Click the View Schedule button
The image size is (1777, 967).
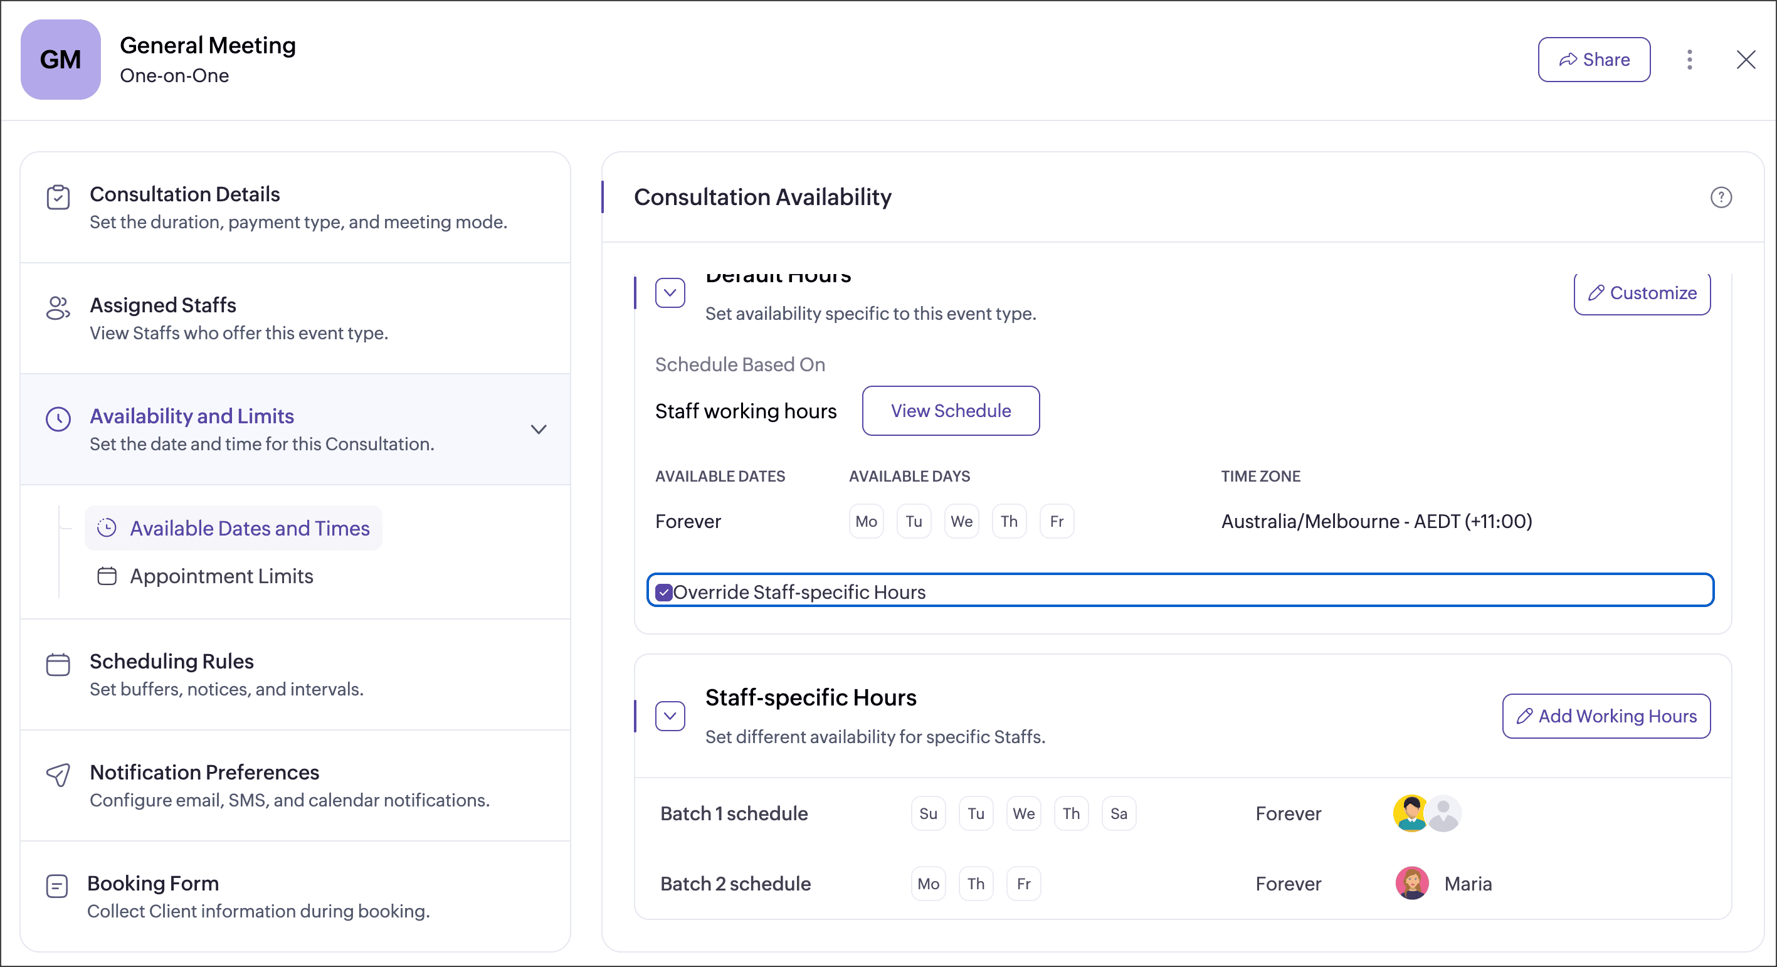[x=951, y=410]
